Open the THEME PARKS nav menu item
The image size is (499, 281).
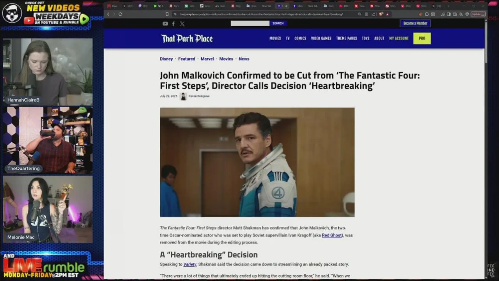tap(347, 38)
